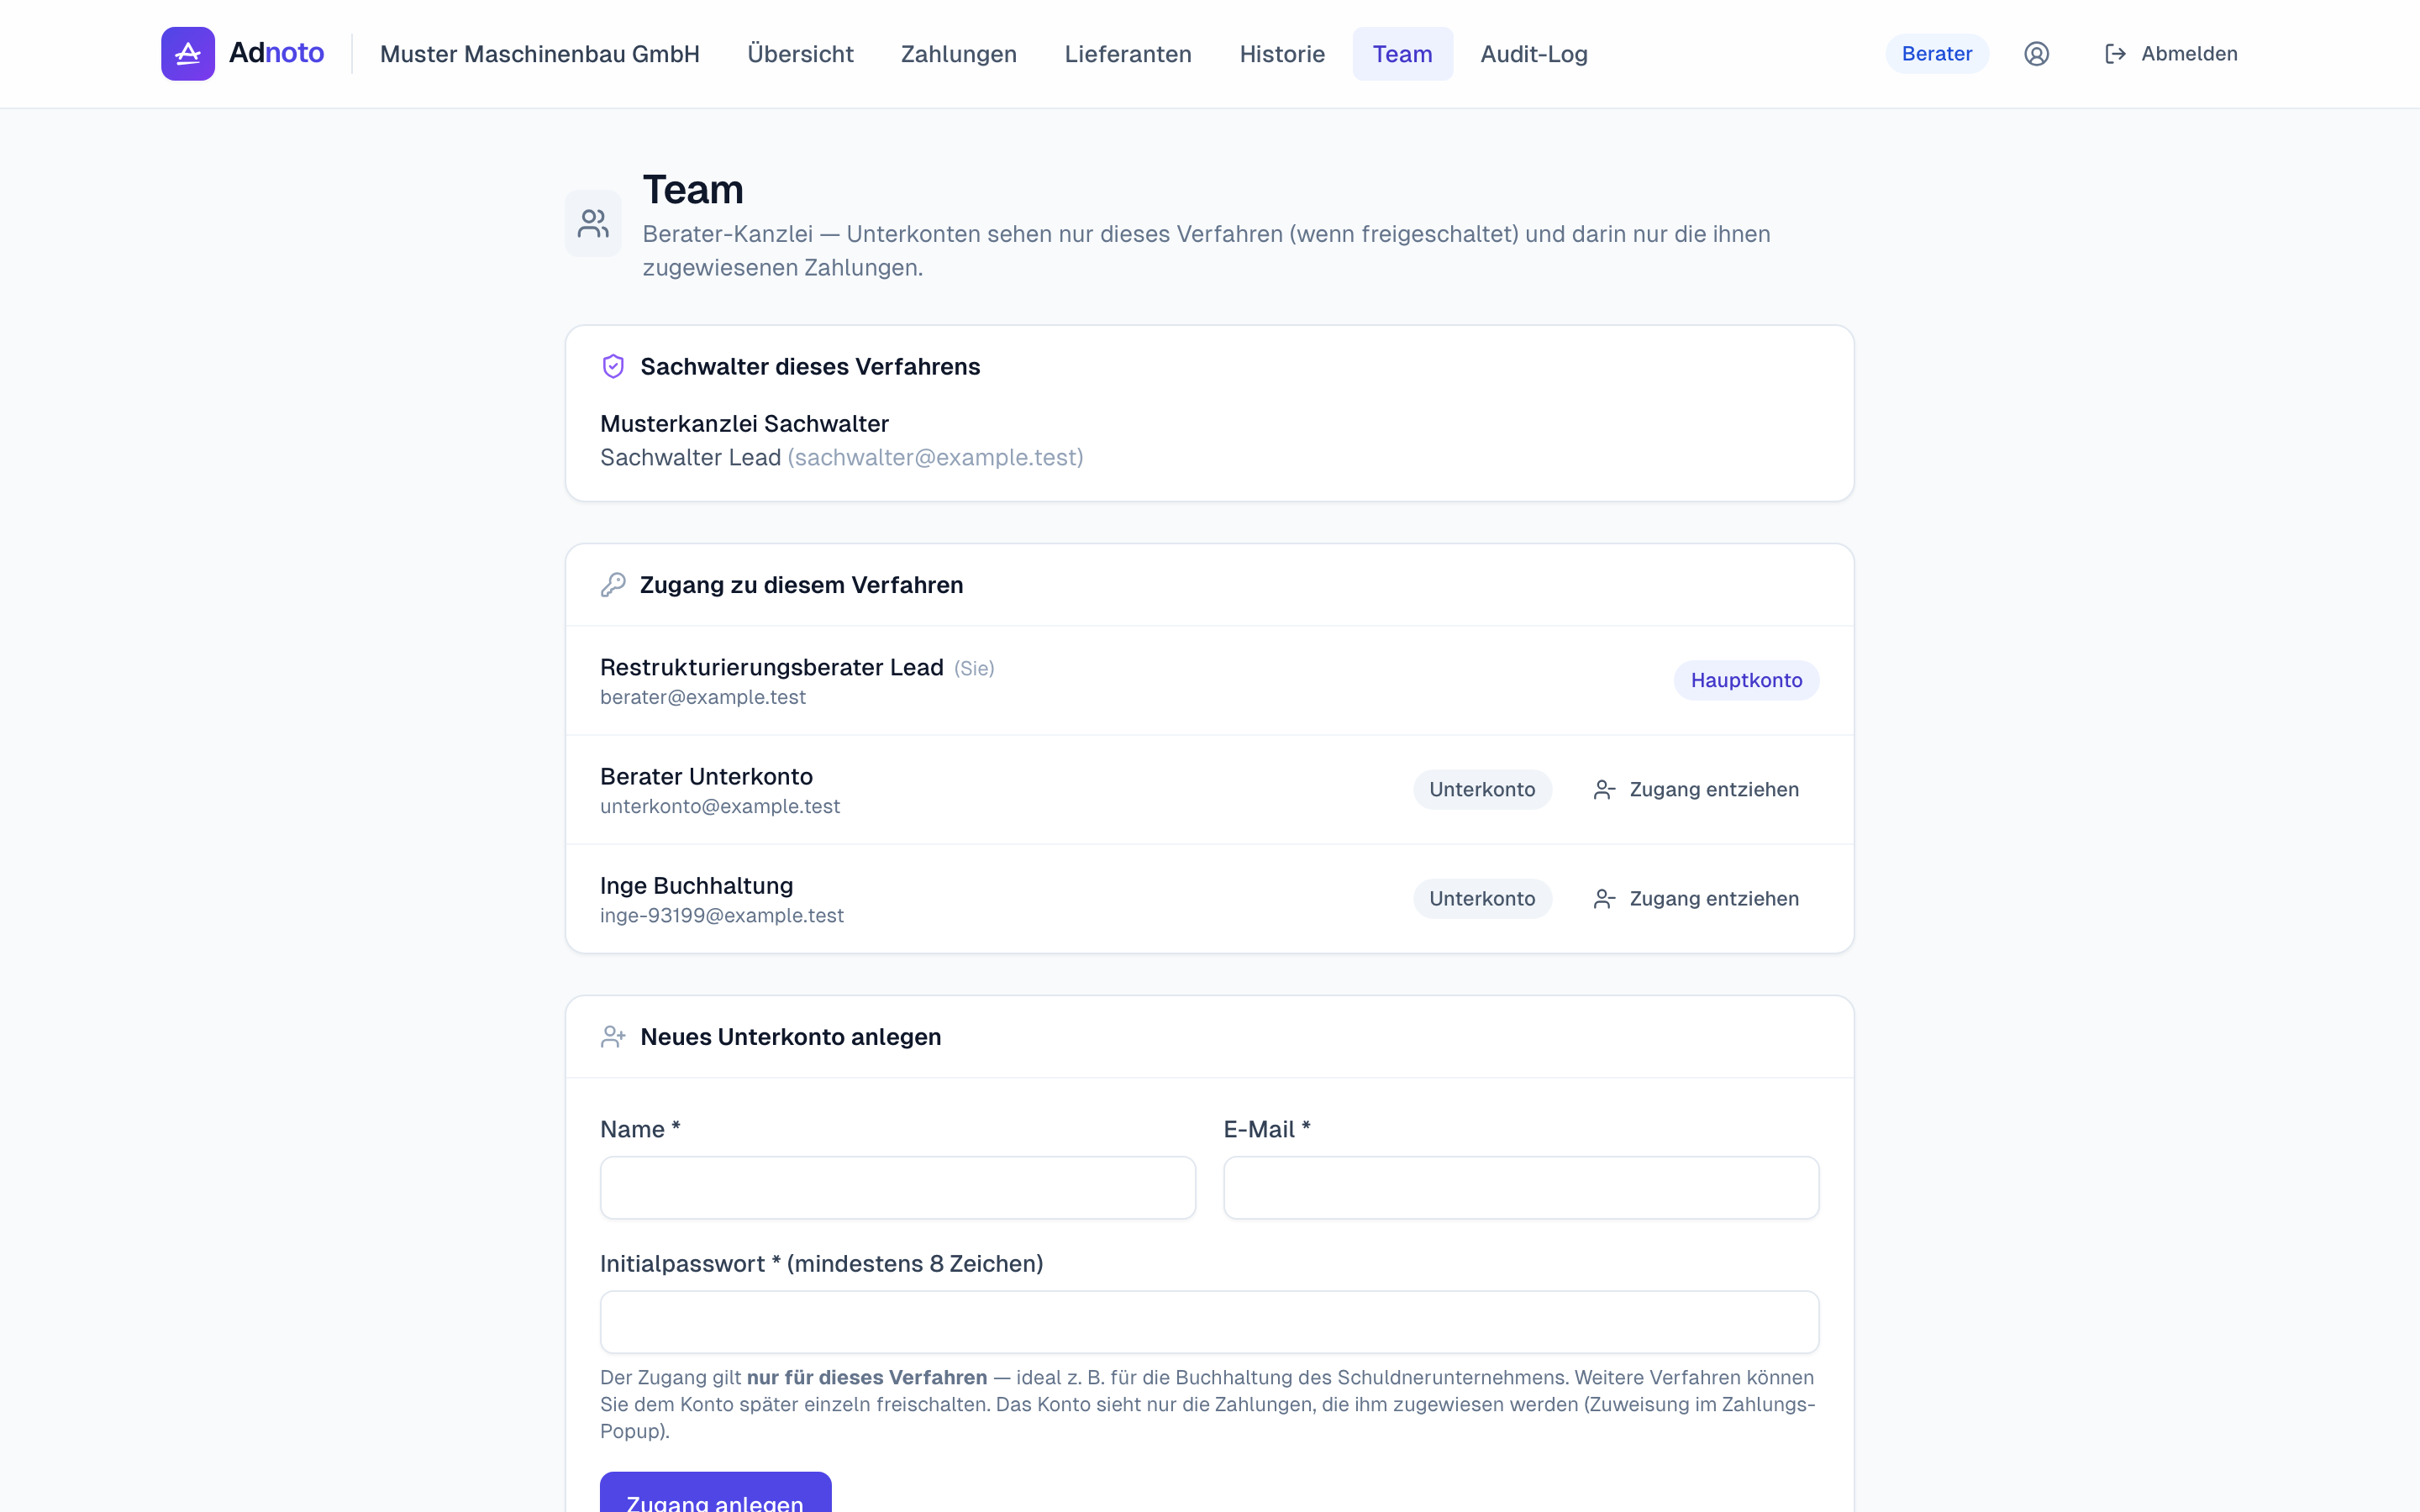Click the Hauptkonto badge
This screenshot has height=1512, width=2420.
(1746, 681)
